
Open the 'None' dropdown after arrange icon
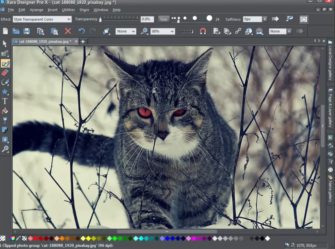coord(126,31)
